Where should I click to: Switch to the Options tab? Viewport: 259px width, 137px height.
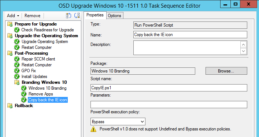114,16
